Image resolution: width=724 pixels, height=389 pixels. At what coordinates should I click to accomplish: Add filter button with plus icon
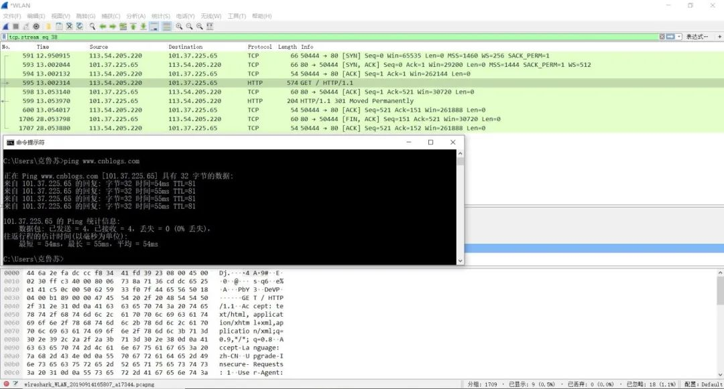(x=719, y=36)
